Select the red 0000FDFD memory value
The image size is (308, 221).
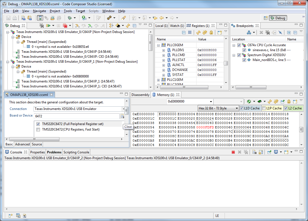click(x=205, y=127)
